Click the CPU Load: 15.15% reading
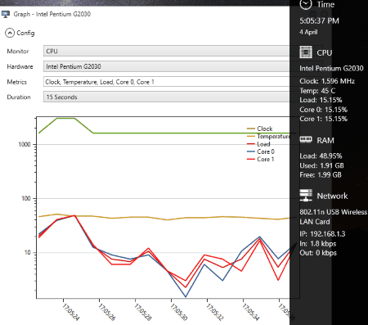Image resolution: width=368 pixels, height=325 pixels. coord(321,100)
